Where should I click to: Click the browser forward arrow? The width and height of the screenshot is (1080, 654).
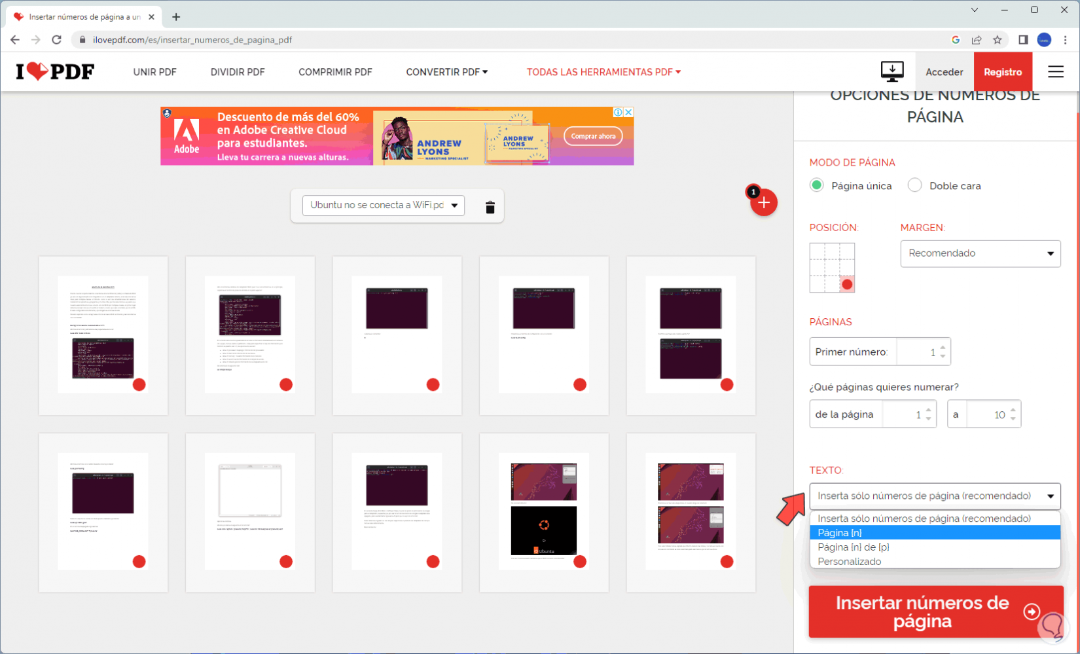click(36, 40)
